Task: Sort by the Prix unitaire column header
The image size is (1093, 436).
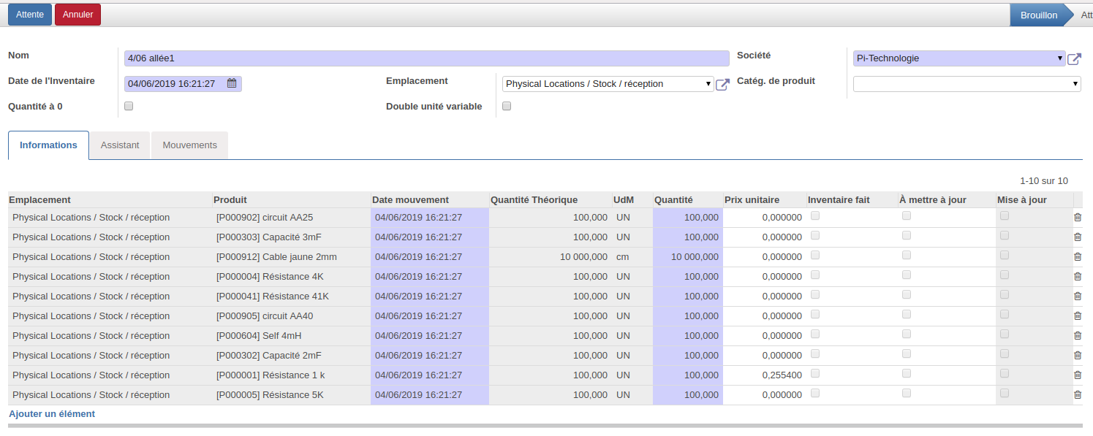Action: 765,200
